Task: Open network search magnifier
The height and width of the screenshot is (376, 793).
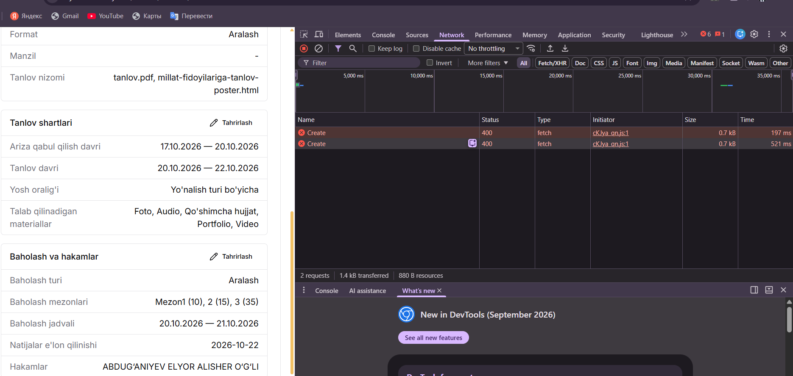Action: pos(353,48)
